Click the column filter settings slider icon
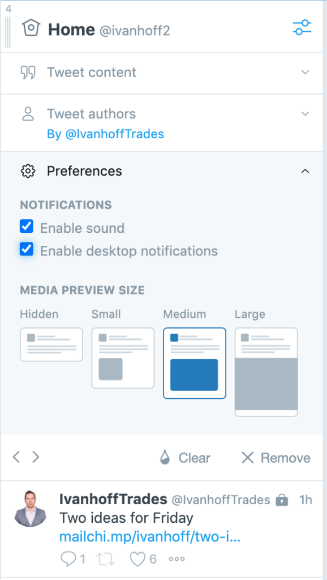Screen dimensions: 327x580 302,28
